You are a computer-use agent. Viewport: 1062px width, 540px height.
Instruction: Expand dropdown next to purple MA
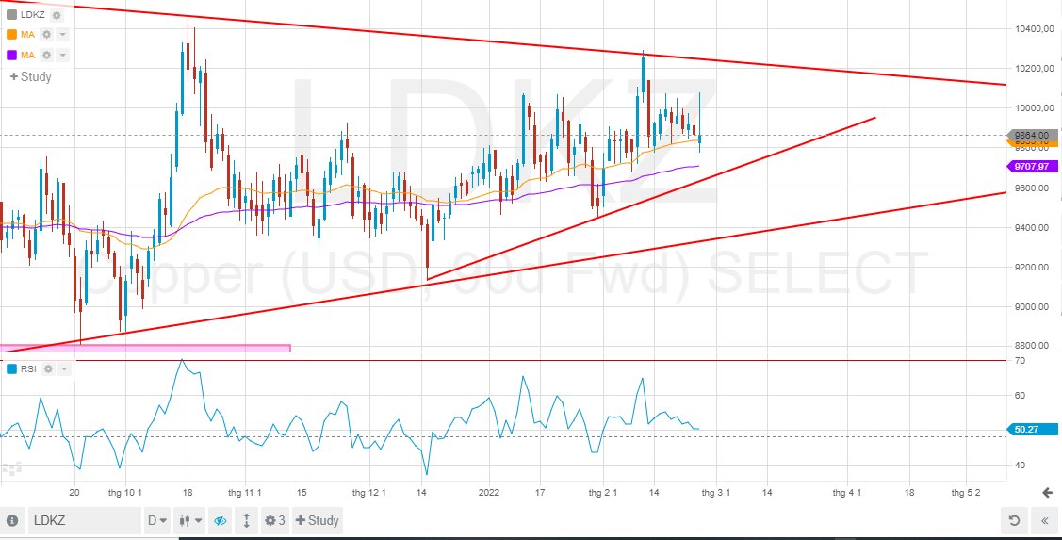62,55
